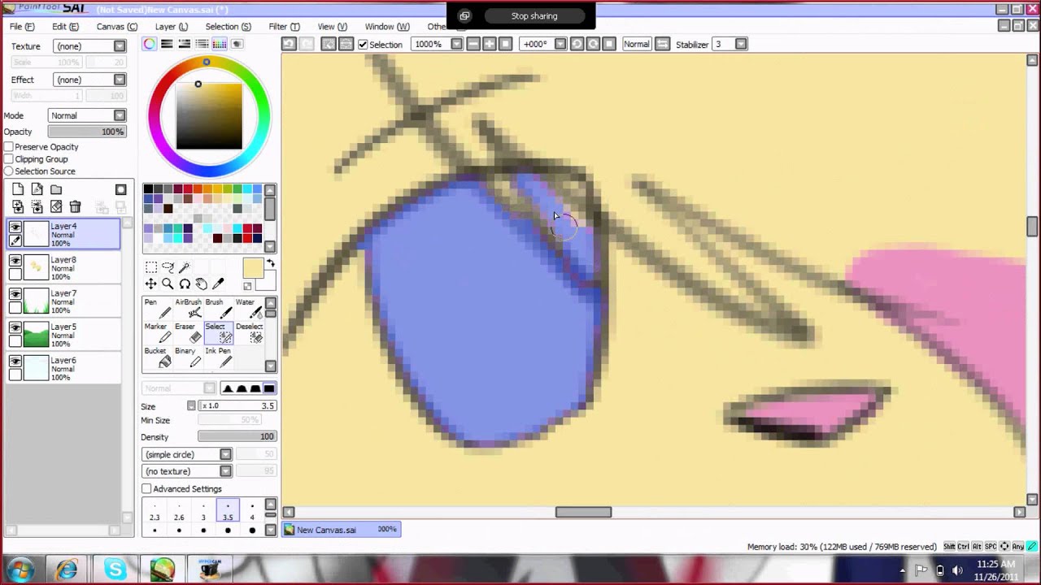Hide Layer7 with its eye icon

(x=15, y=295)
